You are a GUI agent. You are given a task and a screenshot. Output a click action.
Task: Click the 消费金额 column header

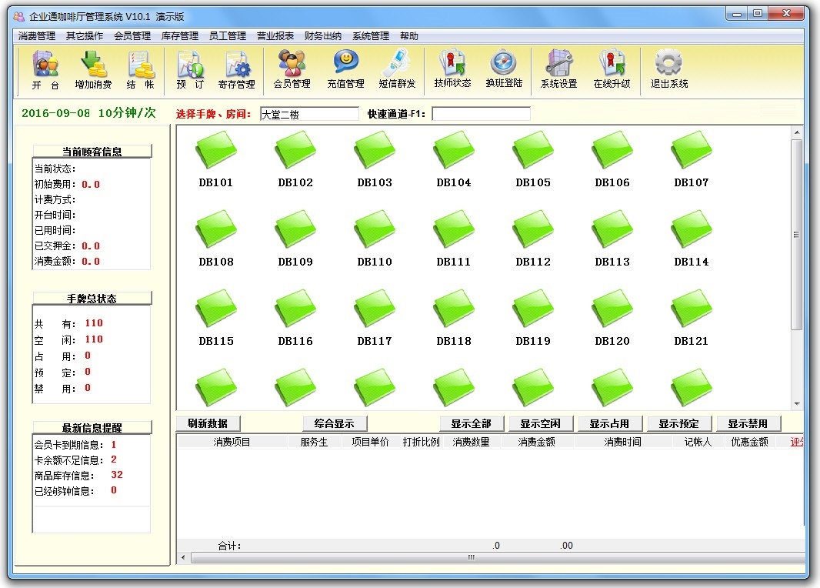537,442
